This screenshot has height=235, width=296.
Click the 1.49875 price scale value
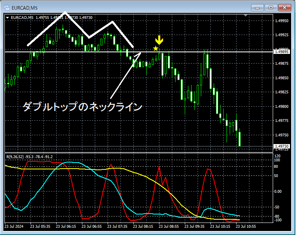click(282, 64)
